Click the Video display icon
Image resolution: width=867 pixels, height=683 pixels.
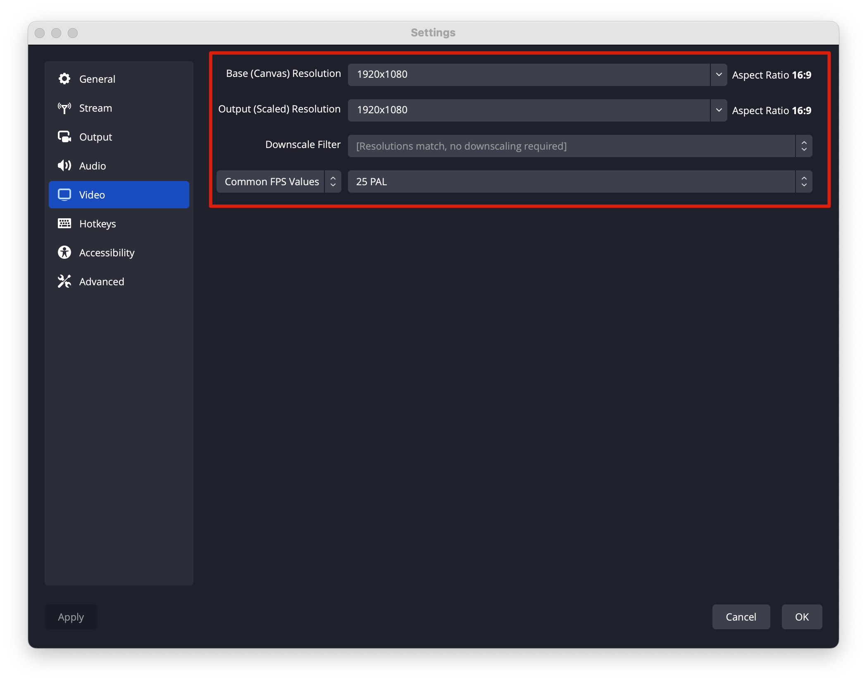coord(64,195)
